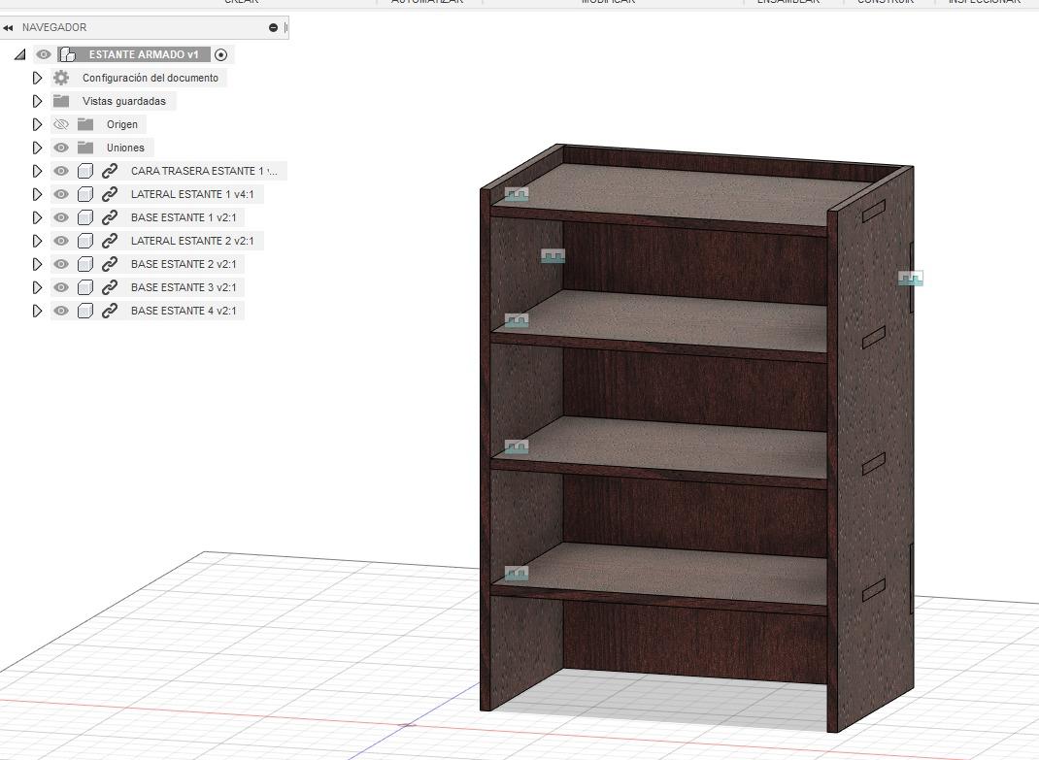Click the link icon of BASE ESTANTE 2 v2:1
This screenshot has height=760, width=1039.
coord(110,264)
